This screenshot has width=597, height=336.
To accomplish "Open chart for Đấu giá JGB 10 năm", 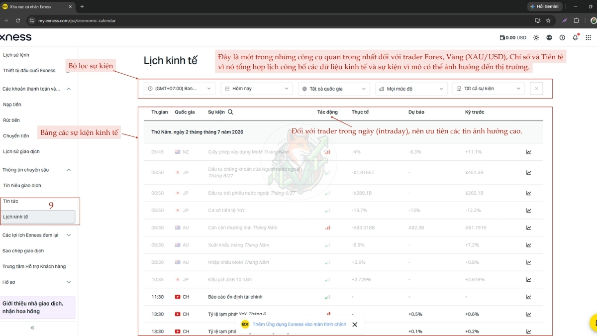I will point(529,280).
